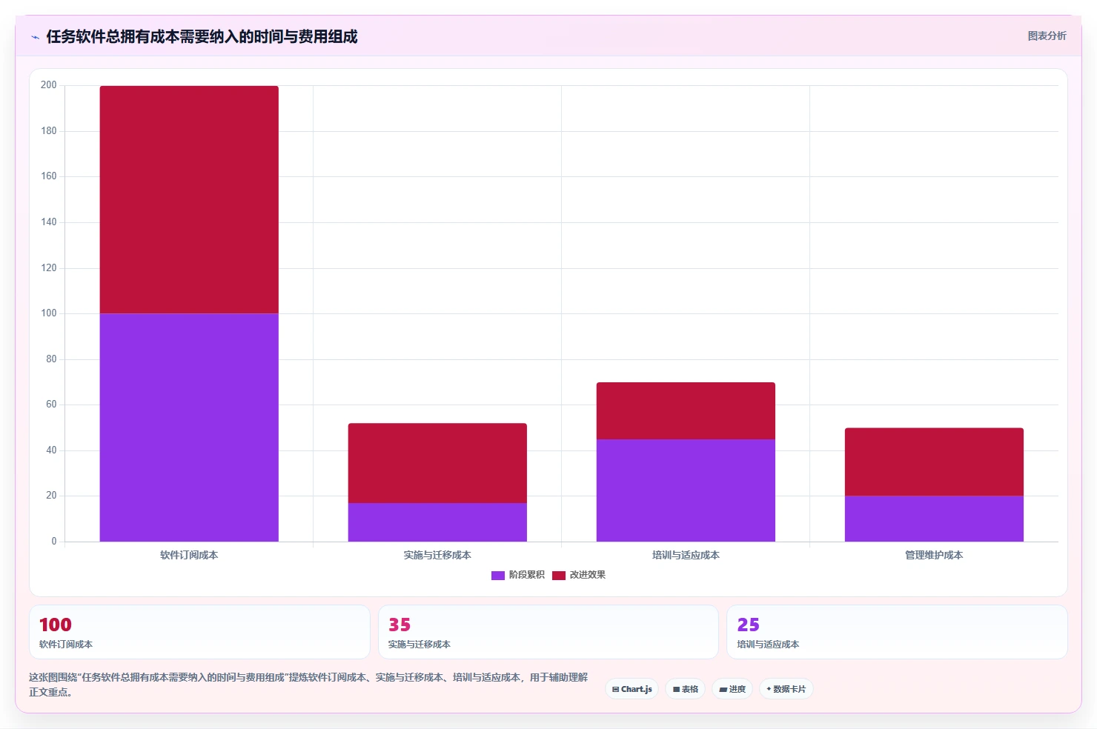Viewport: 1097px width, 729px height.
Task: Click the 图表分析 label in the header
Action: tap(1047, 36)
